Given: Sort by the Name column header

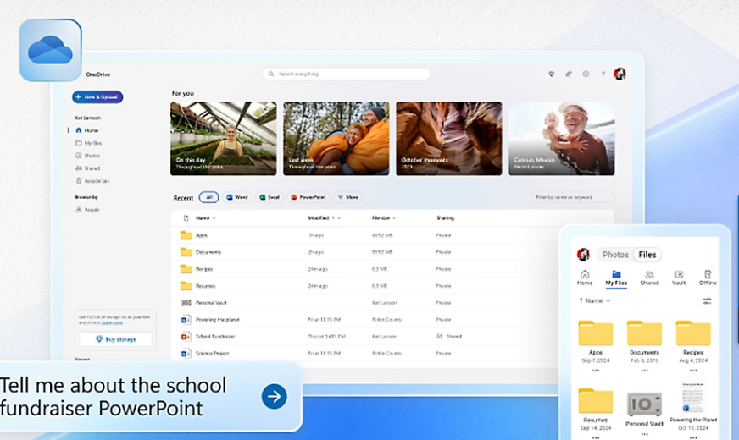Looking at the screenshot, I should point(205,217).
